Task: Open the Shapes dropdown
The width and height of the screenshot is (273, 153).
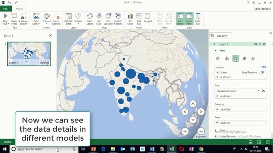Action: pos(78,19)
